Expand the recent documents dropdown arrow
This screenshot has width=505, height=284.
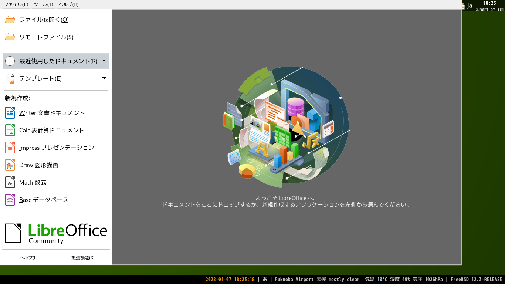[x=104, y=61]
